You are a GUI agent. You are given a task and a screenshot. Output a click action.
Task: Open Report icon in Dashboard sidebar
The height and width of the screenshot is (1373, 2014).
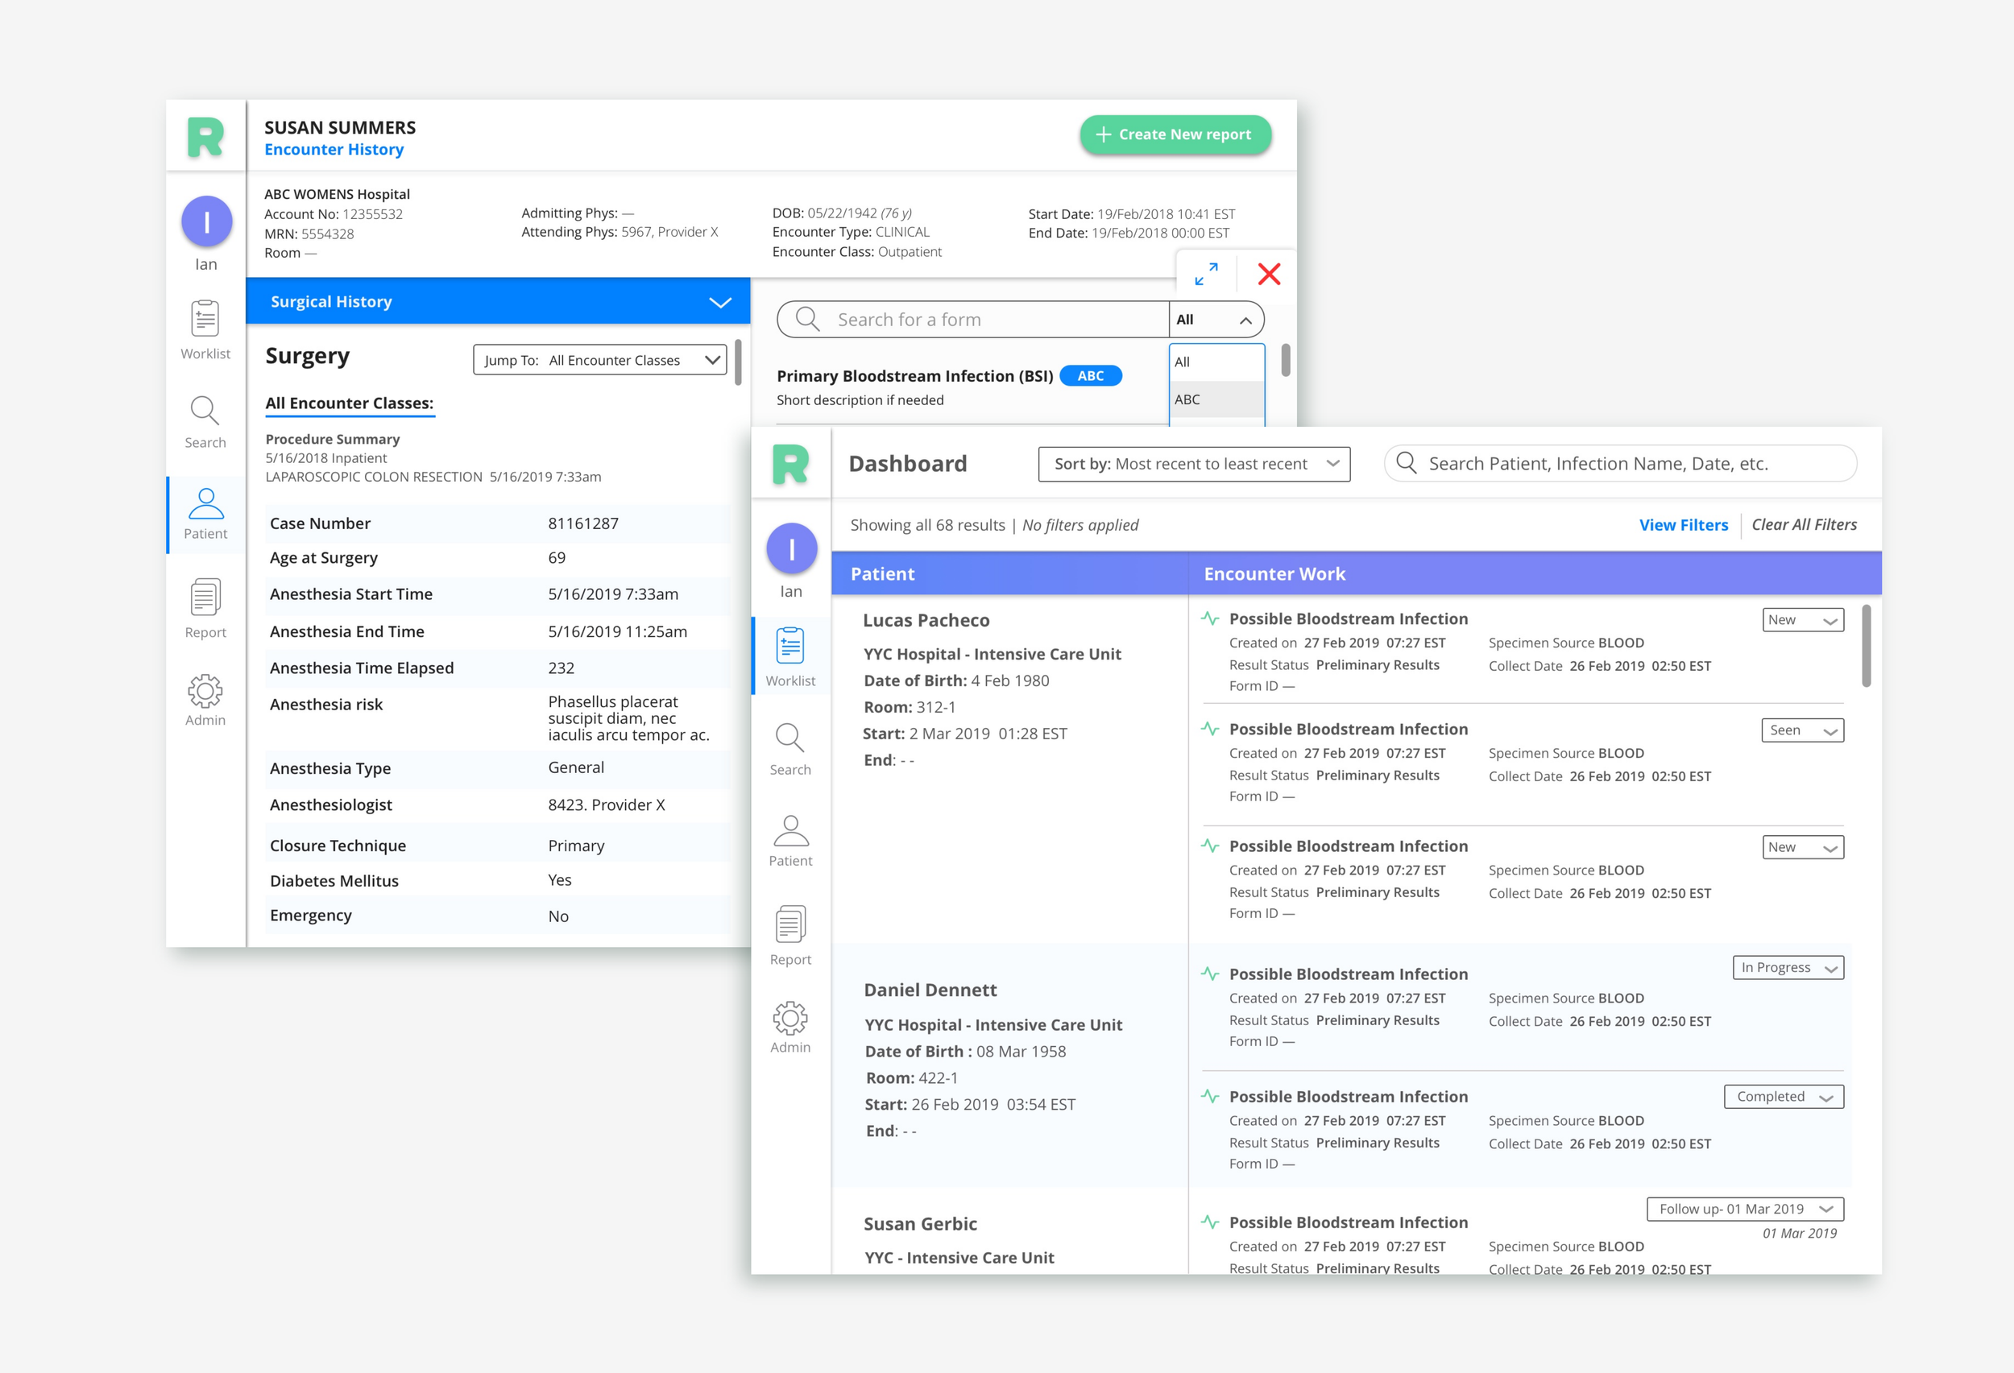click(789, 935)
